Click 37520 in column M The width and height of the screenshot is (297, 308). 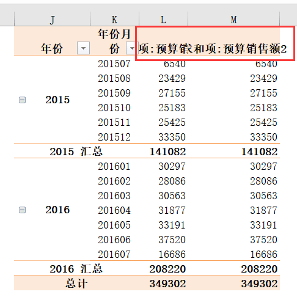click(264, 240)
